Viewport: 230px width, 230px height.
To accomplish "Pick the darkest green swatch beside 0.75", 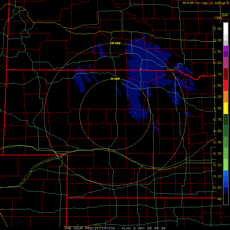I will coord(226,119).
